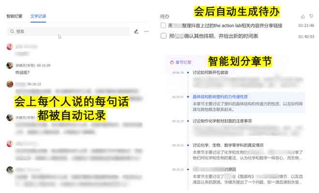
Task: Click the summary text starting 本章节主要讨论了塑料的晶体结构
Action: click(x=247, y=106)
